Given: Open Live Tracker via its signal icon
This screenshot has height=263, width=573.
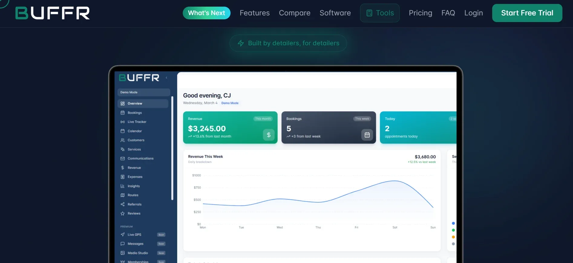Looking at the screenshot, I should pyautogui.click(x=123, y=122).
